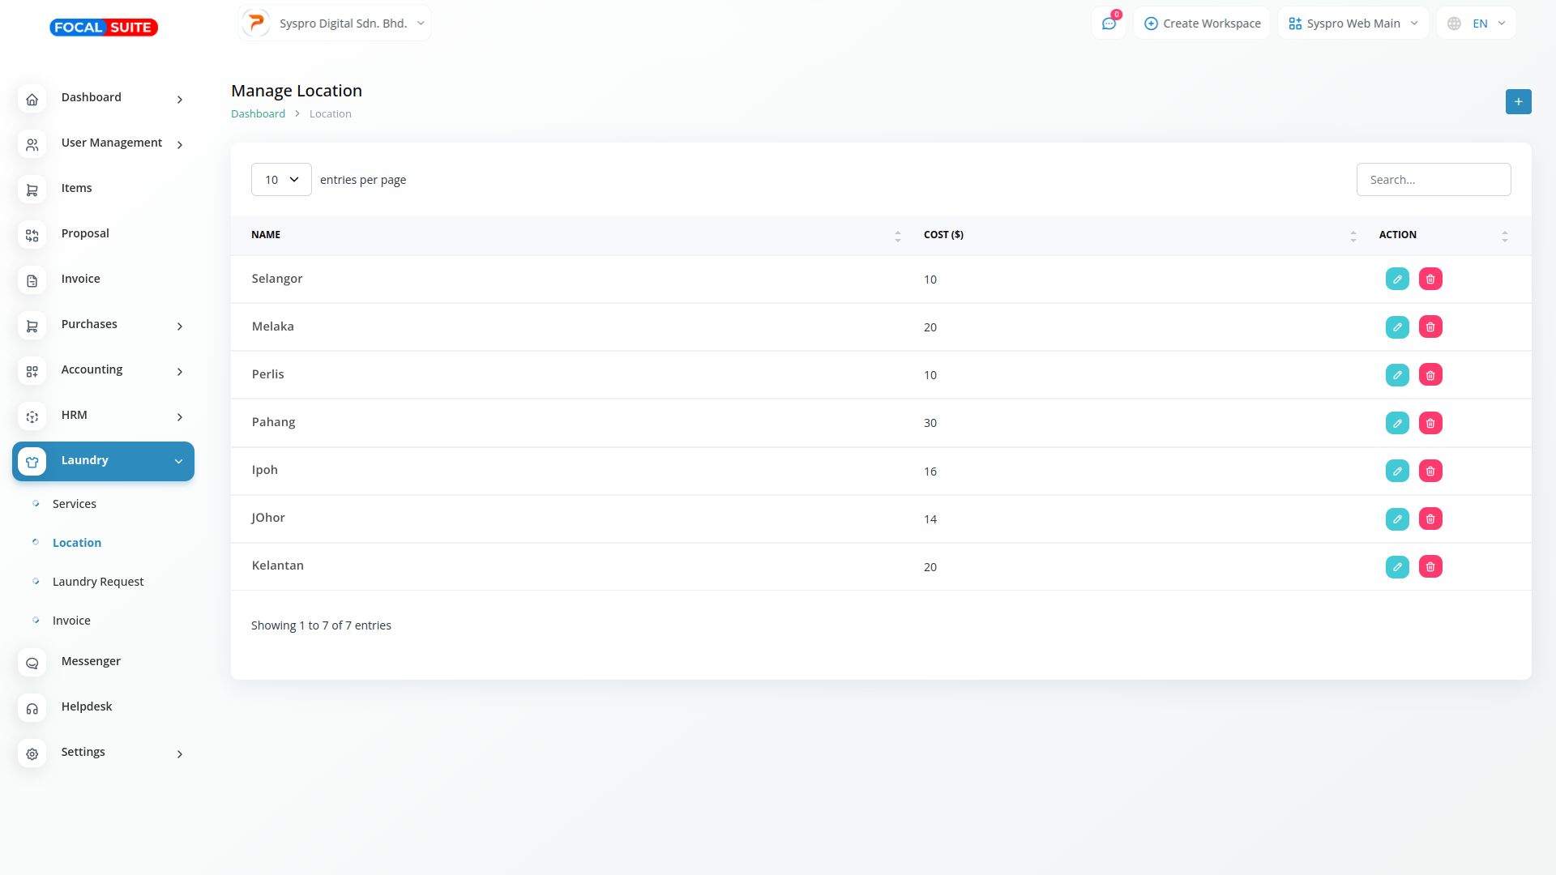Add new location with plus button
The width and height of the screenshot is (1556, 875).
pyautogui.click(x=1518, y=102)
